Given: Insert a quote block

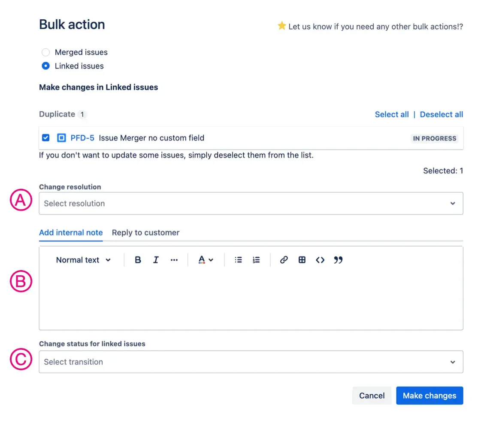Looking at the screenshot, I should [338, 260].
